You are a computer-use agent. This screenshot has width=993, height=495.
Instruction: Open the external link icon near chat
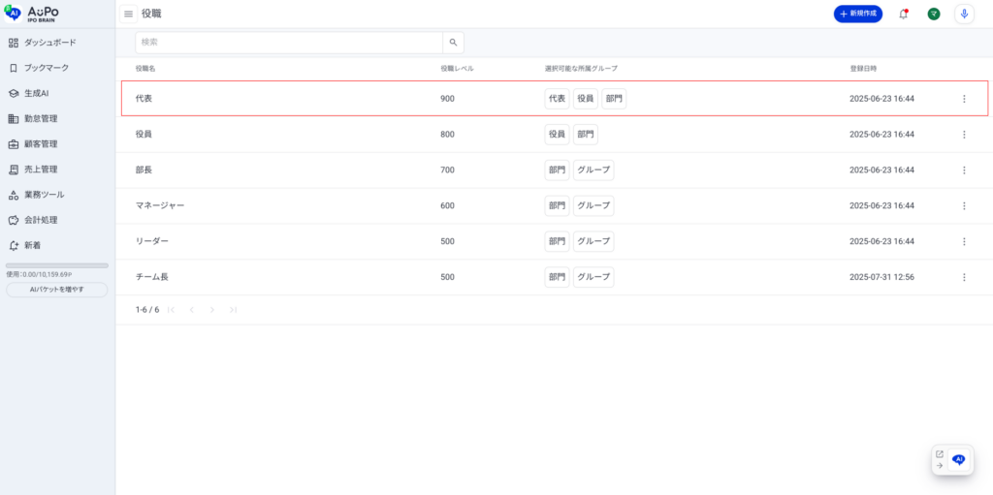[x=939, y=453]
